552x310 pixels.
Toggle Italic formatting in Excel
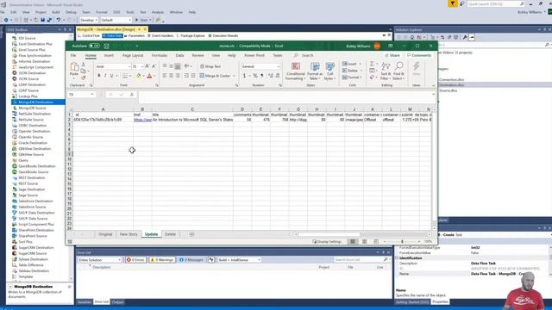pyautogui.click(x=105, y=76)
